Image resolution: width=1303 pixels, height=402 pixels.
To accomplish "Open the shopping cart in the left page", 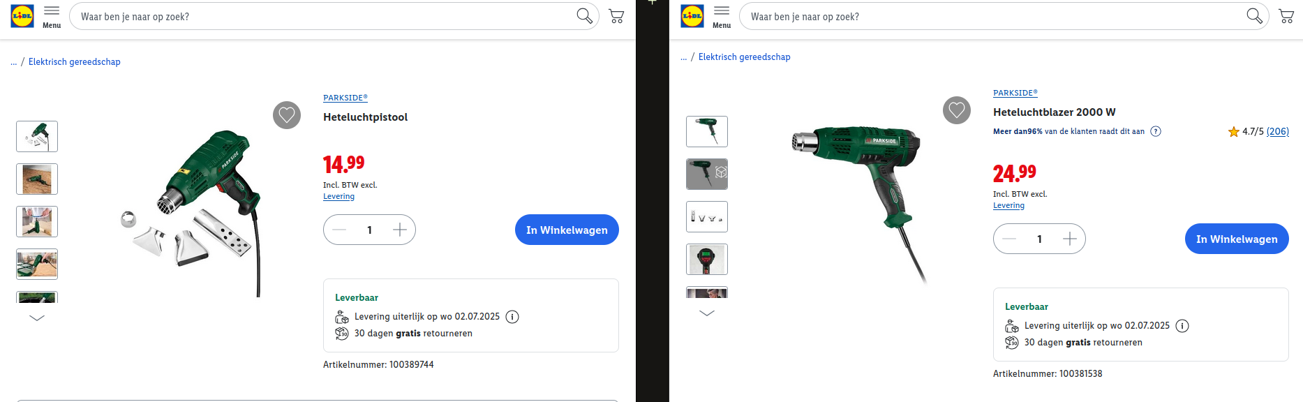I will point(616,16).
